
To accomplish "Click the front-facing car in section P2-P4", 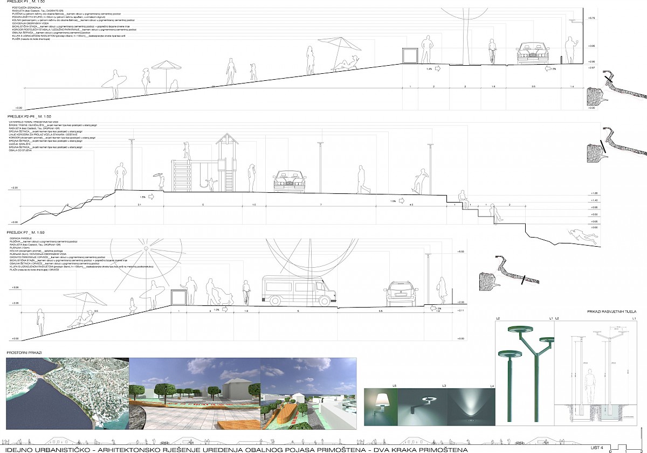I will pos(290,182).
